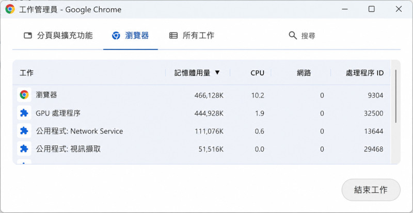Click CPU value 0.6
Screen dimensions: 413x213
260,131
